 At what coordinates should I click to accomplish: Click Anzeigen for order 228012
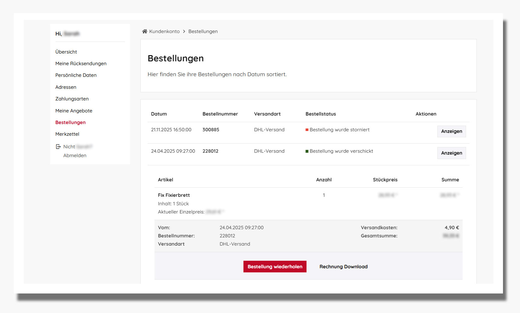(x=451, y=153)
